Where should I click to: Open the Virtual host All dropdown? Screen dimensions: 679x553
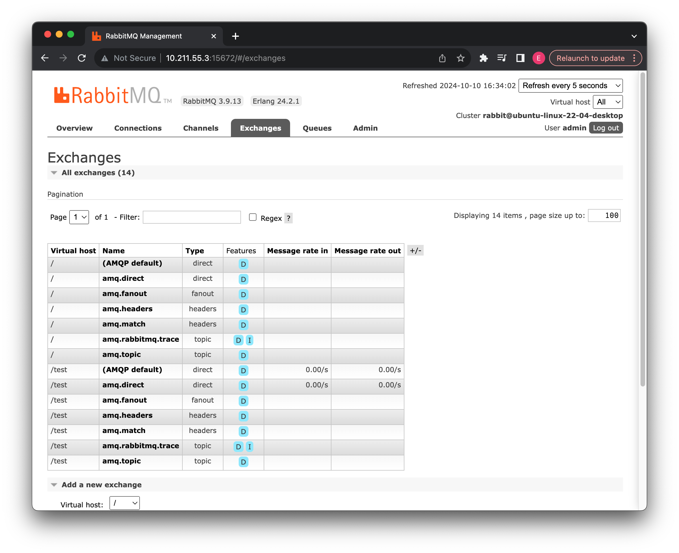[608, 102]
